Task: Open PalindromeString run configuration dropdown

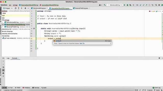Action: (x=115, y=5)
